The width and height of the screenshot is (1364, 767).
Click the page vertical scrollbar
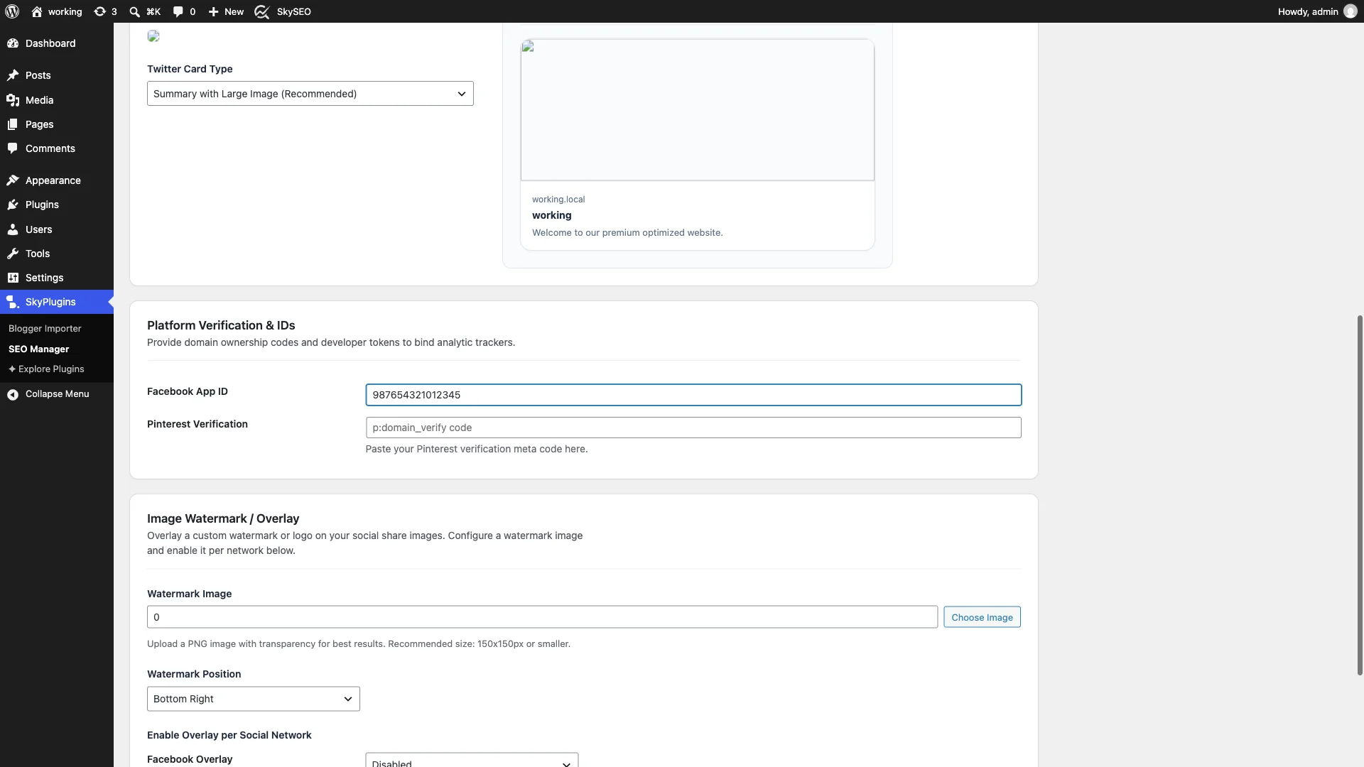click(x=1360, y=495)
